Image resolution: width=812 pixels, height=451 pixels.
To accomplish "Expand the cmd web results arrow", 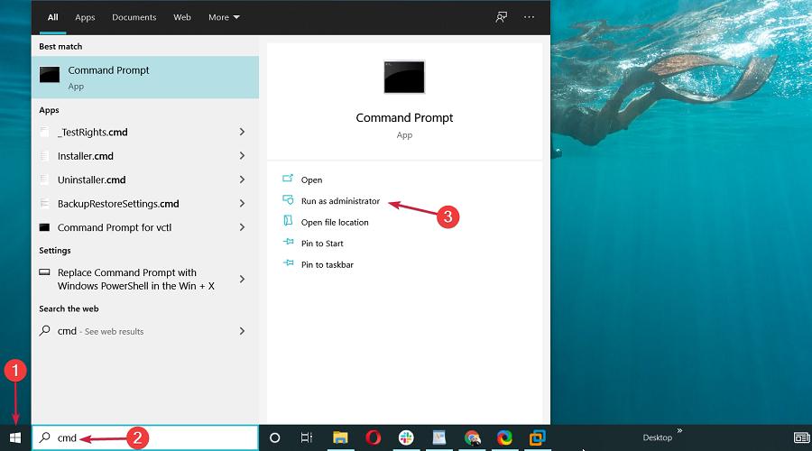I will 242,331.
